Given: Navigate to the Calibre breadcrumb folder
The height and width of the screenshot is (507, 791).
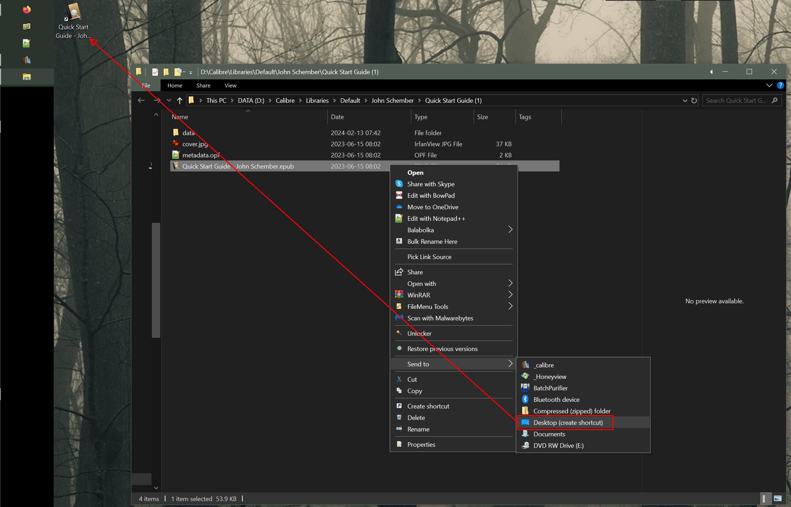Looking at the screenshot, I should [x=285, y=101].
